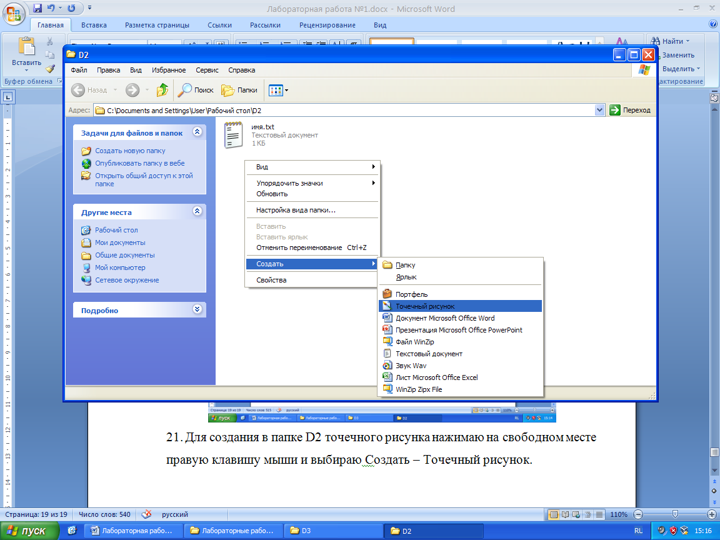
Task: Choose Ярлык in the Создать submenu
Action: pyautogui.click(x=460, y=277)
